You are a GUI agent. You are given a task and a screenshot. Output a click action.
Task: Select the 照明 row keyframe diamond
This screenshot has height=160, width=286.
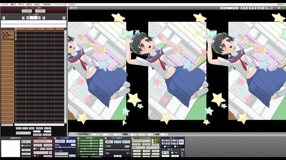click(x=16, y=33)
